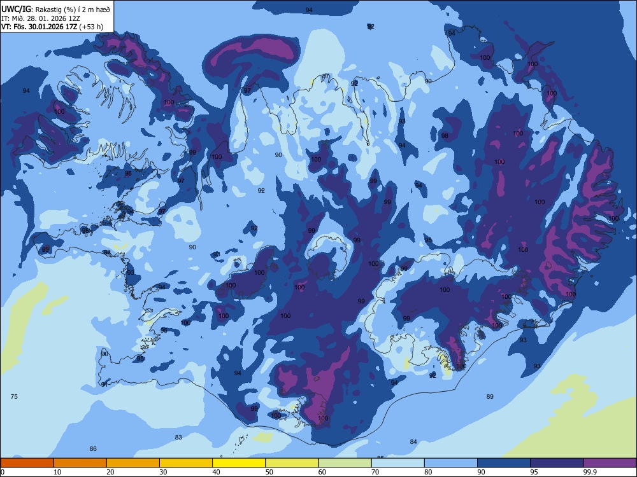Image resolution: width=637 pixels, height=477 pixels.
Task: Click the legend label "99.9"
Action: point(590,472)
